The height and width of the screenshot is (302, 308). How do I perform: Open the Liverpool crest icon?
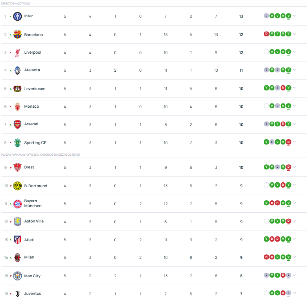(17, 53)
